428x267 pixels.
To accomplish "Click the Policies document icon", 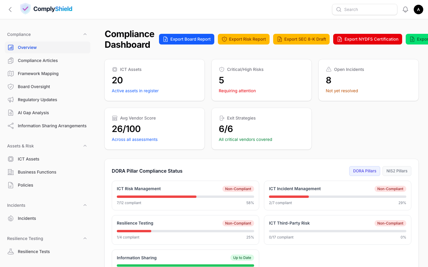I will coord(11,185).
